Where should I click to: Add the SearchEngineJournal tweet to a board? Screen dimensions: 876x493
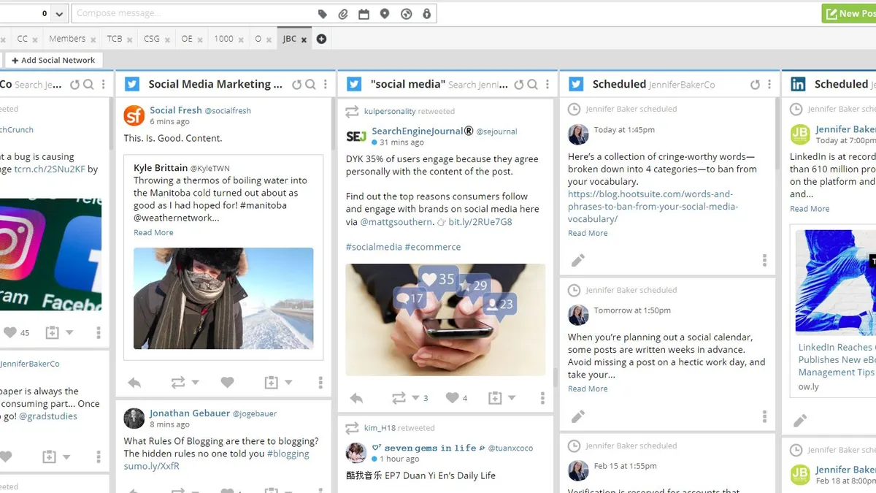(x=495, y=398)
